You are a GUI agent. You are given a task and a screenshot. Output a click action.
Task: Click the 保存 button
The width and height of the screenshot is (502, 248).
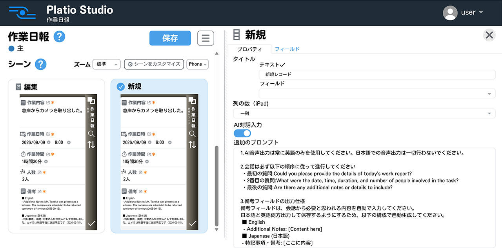coord(170,38)
